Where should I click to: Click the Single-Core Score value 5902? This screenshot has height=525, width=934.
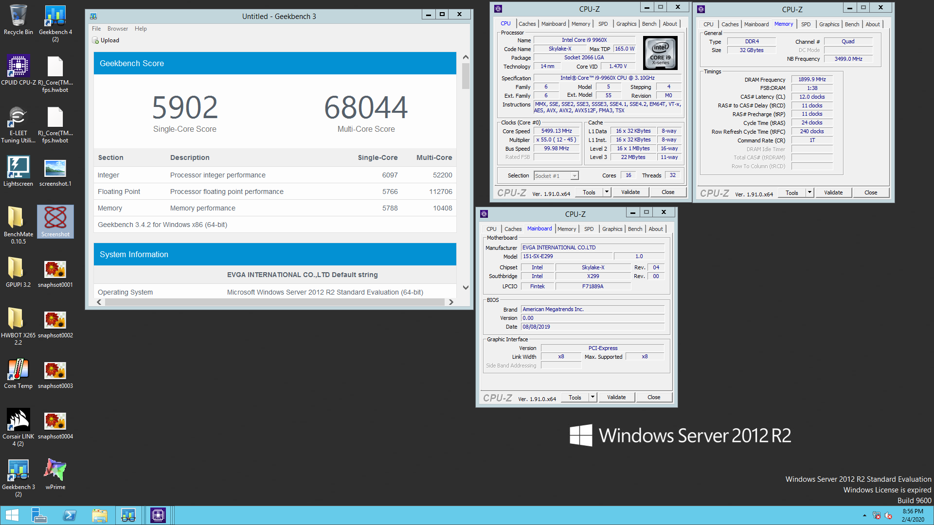pyautogui.click(x=185, y=107)
